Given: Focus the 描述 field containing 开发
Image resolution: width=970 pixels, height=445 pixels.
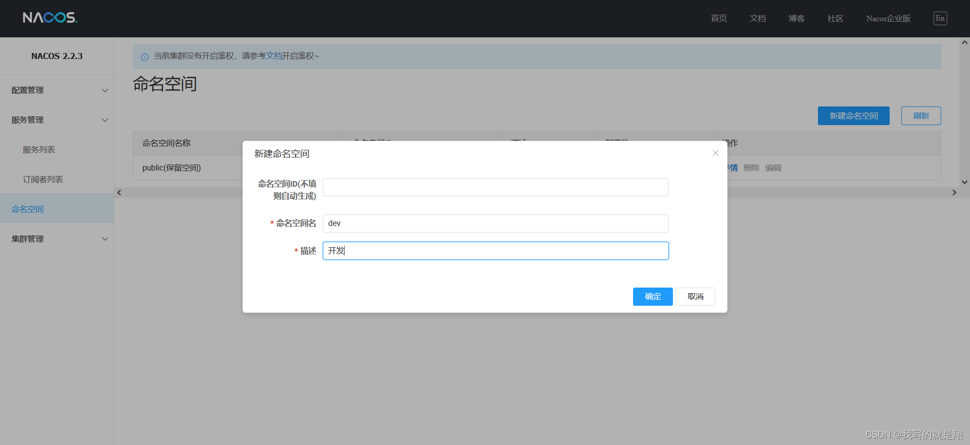Looking at the screenshot, I should 496,251.
